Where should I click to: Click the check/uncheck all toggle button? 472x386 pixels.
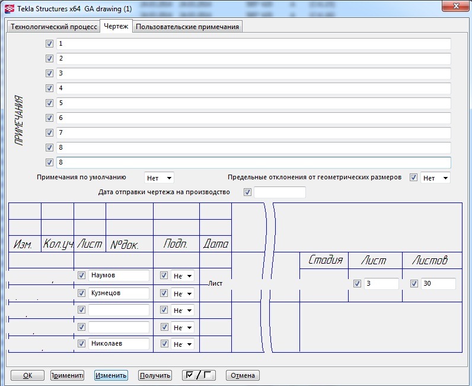point(199,375)
